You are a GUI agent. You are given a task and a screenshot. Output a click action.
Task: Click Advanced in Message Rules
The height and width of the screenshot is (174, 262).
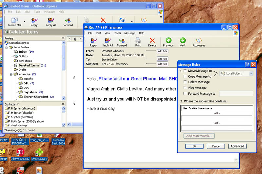click(x=237, y=146)
